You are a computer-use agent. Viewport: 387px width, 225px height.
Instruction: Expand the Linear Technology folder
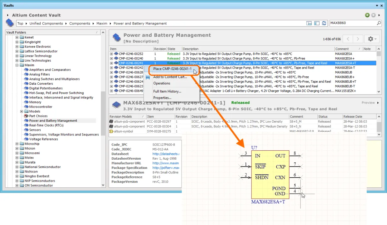click(x=17, y=56)
